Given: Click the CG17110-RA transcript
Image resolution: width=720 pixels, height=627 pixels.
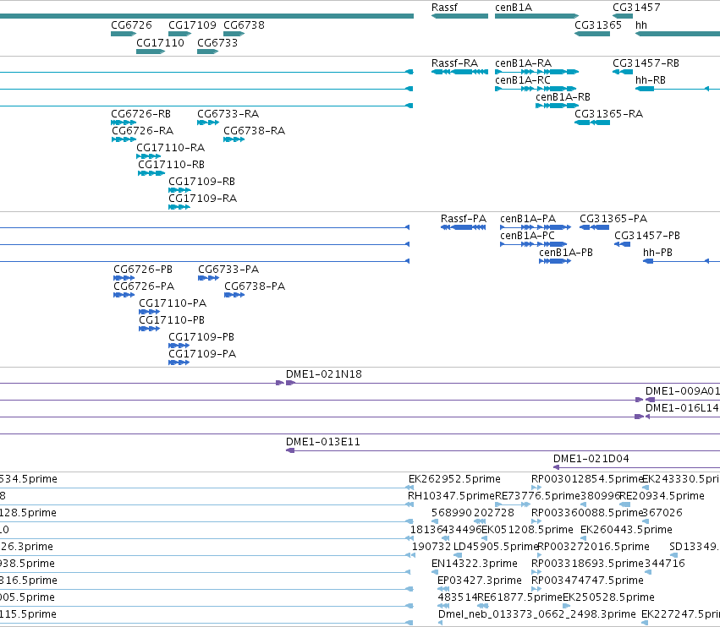Looking at the screenshot, I should 148,156.
